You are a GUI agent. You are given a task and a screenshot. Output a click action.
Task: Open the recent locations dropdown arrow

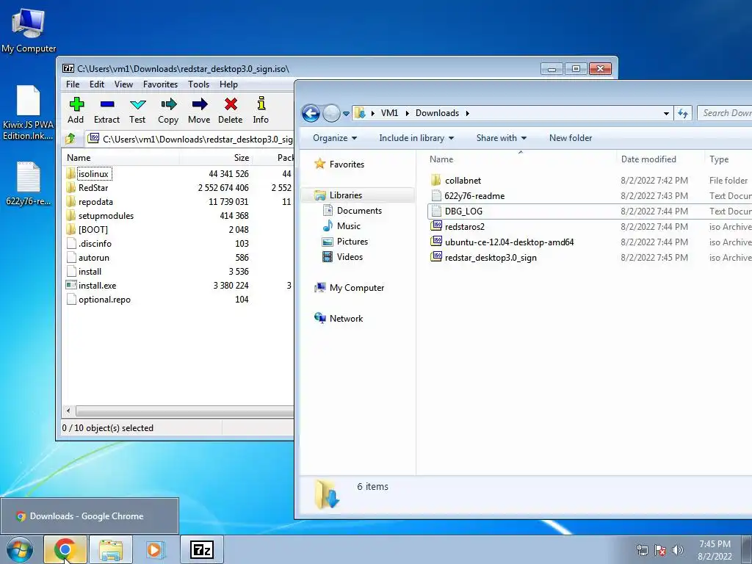pos(346,114)
